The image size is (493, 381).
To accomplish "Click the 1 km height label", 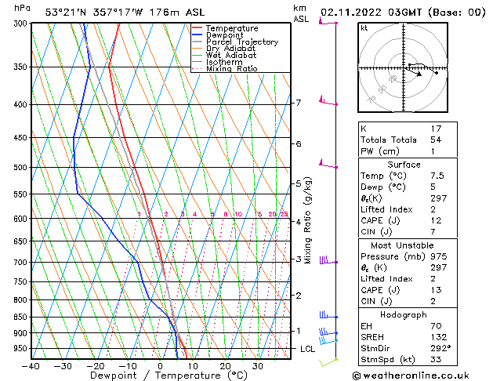I will point(298,331).
